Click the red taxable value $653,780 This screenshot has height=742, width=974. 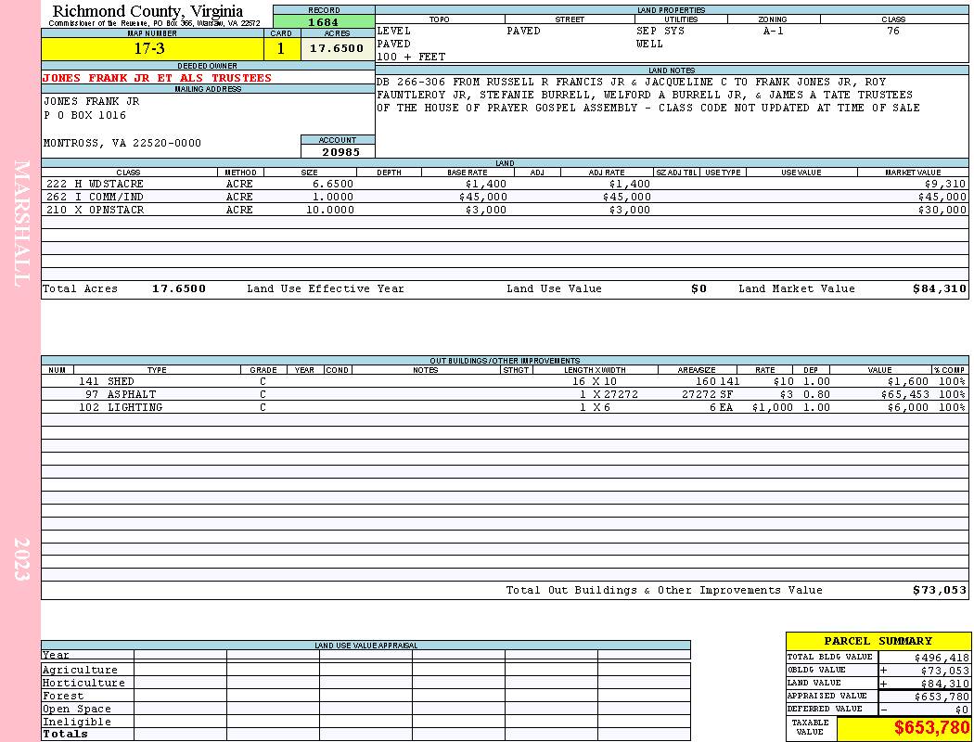(x=931, y=728)
